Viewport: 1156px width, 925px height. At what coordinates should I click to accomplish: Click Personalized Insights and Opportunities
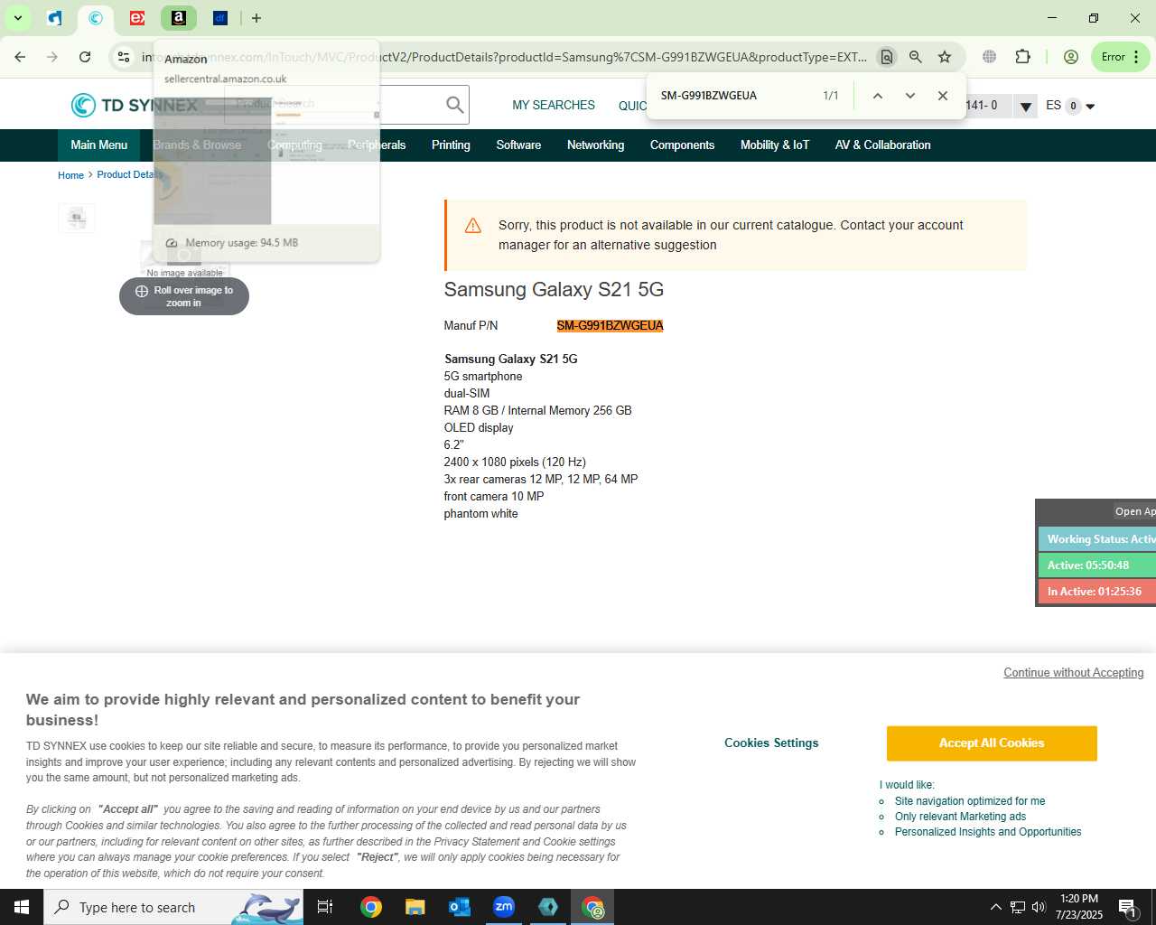988,832
